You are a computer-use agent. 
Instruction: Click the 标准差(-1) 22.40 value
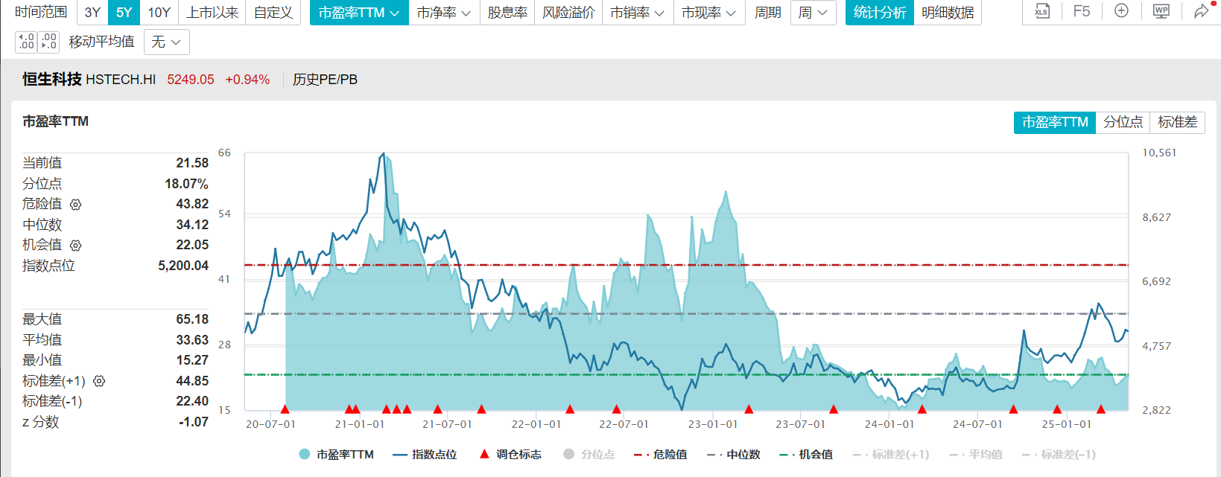pyautogui.click(x=192, y=401)
